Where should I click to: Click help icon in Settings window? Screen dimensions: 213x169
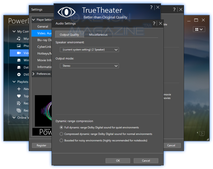coord(174,10)
